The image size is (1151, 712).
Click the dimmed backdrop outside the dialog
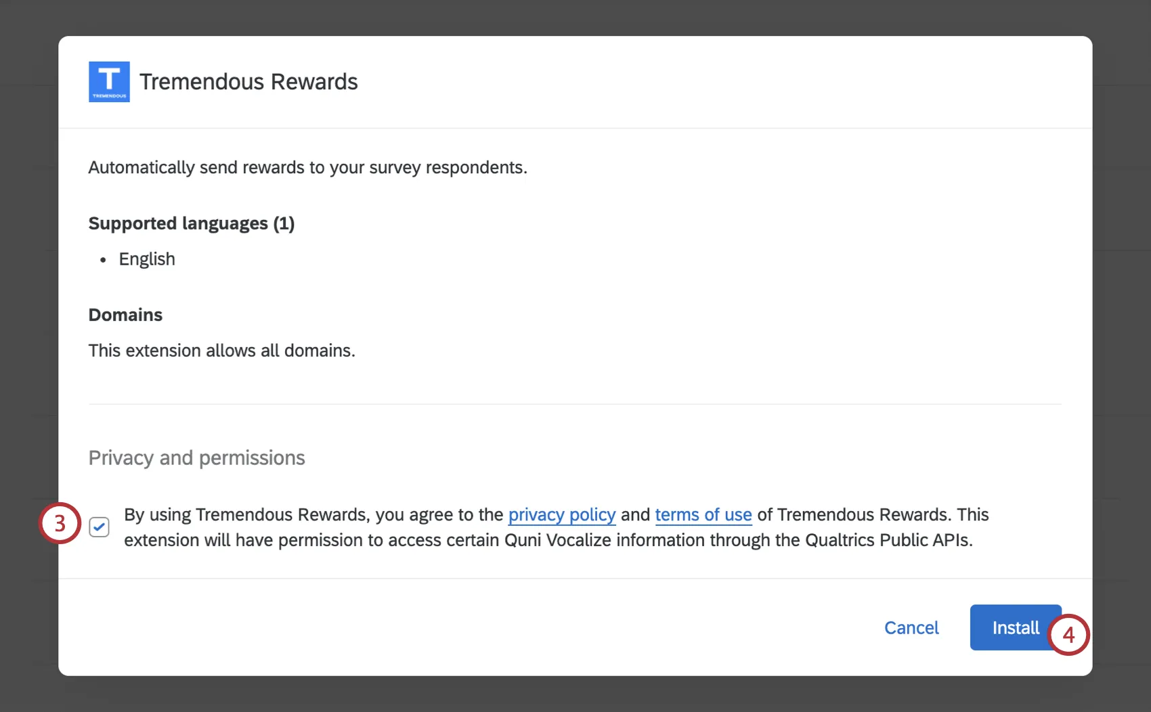(x=27, y=338)
